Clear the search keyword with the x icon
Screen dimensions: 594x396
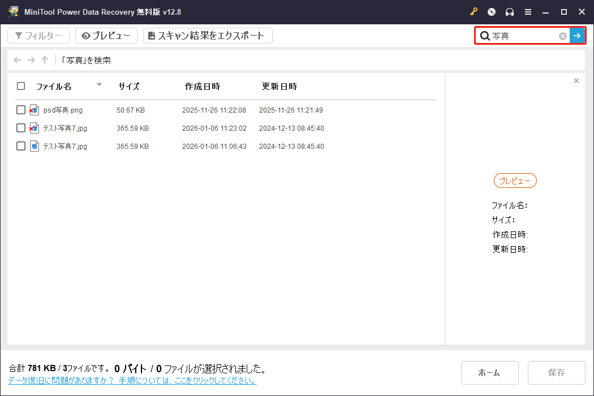coord(562,35)
